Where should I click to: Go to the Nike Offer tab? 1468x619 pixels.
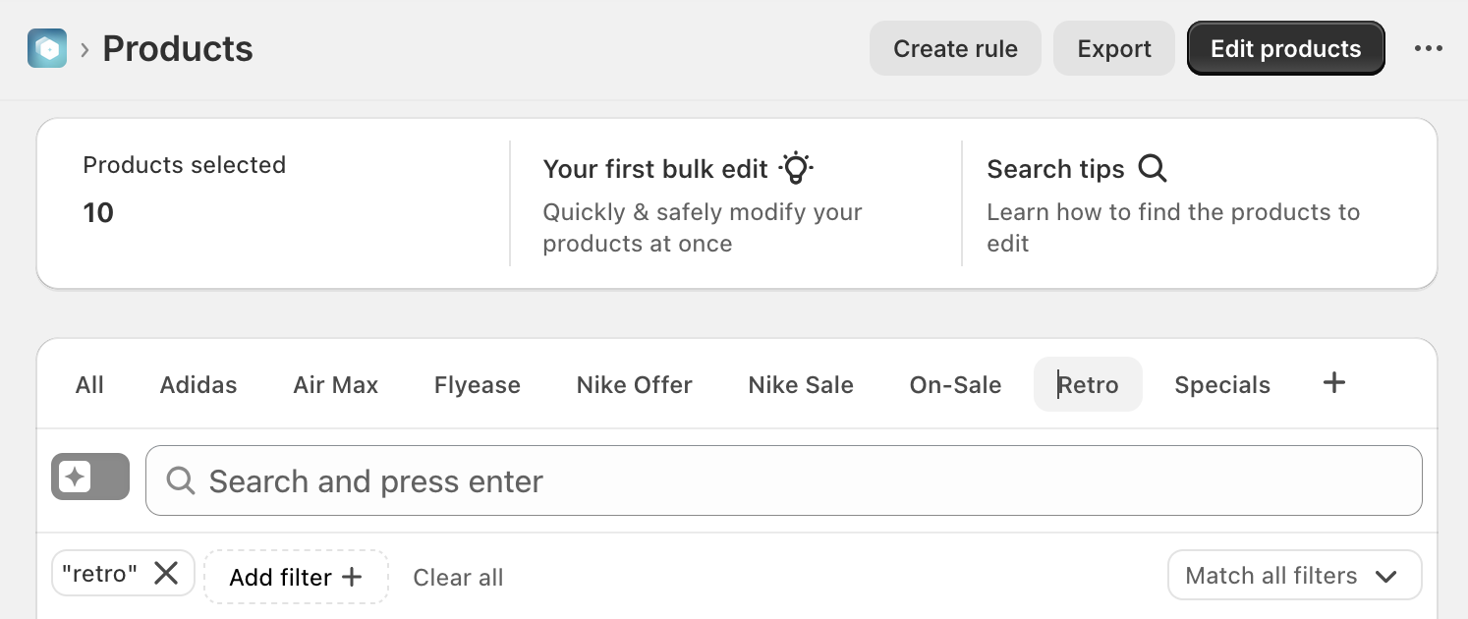tap(634, 385)
